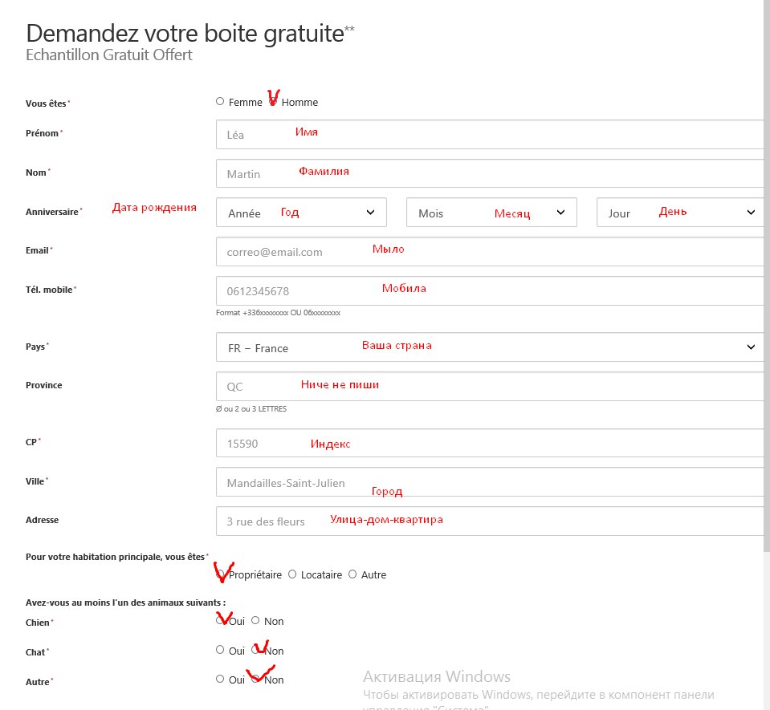The height and width of the screenshot is (710, 770).
Task: Click the Tél. mobile phone field
Action: click(x=490, y=290)
